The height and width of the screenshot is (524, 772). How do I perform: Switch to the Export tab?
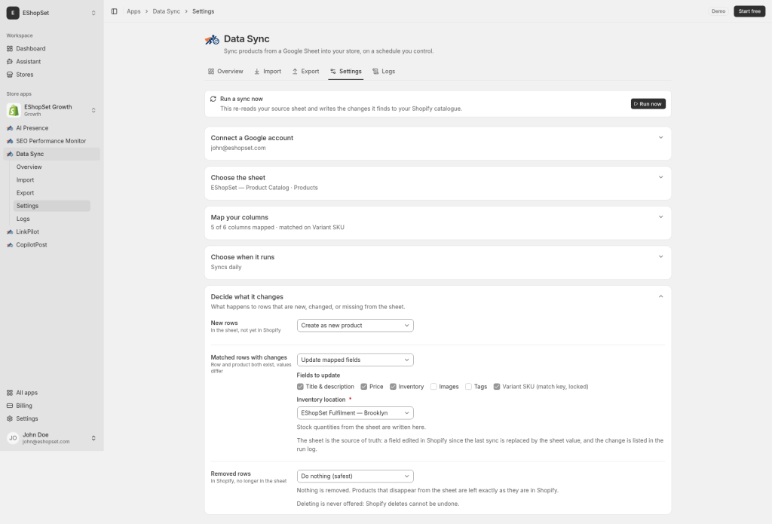click(x=305, y=72)
